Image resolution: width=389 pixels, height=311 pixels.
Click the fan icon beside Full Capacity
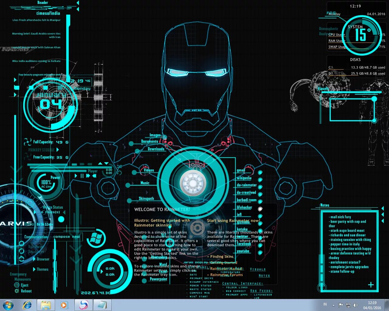tap(28, 142)
